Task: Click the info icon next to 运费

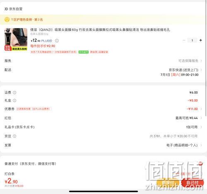Action: coord(14,93)
